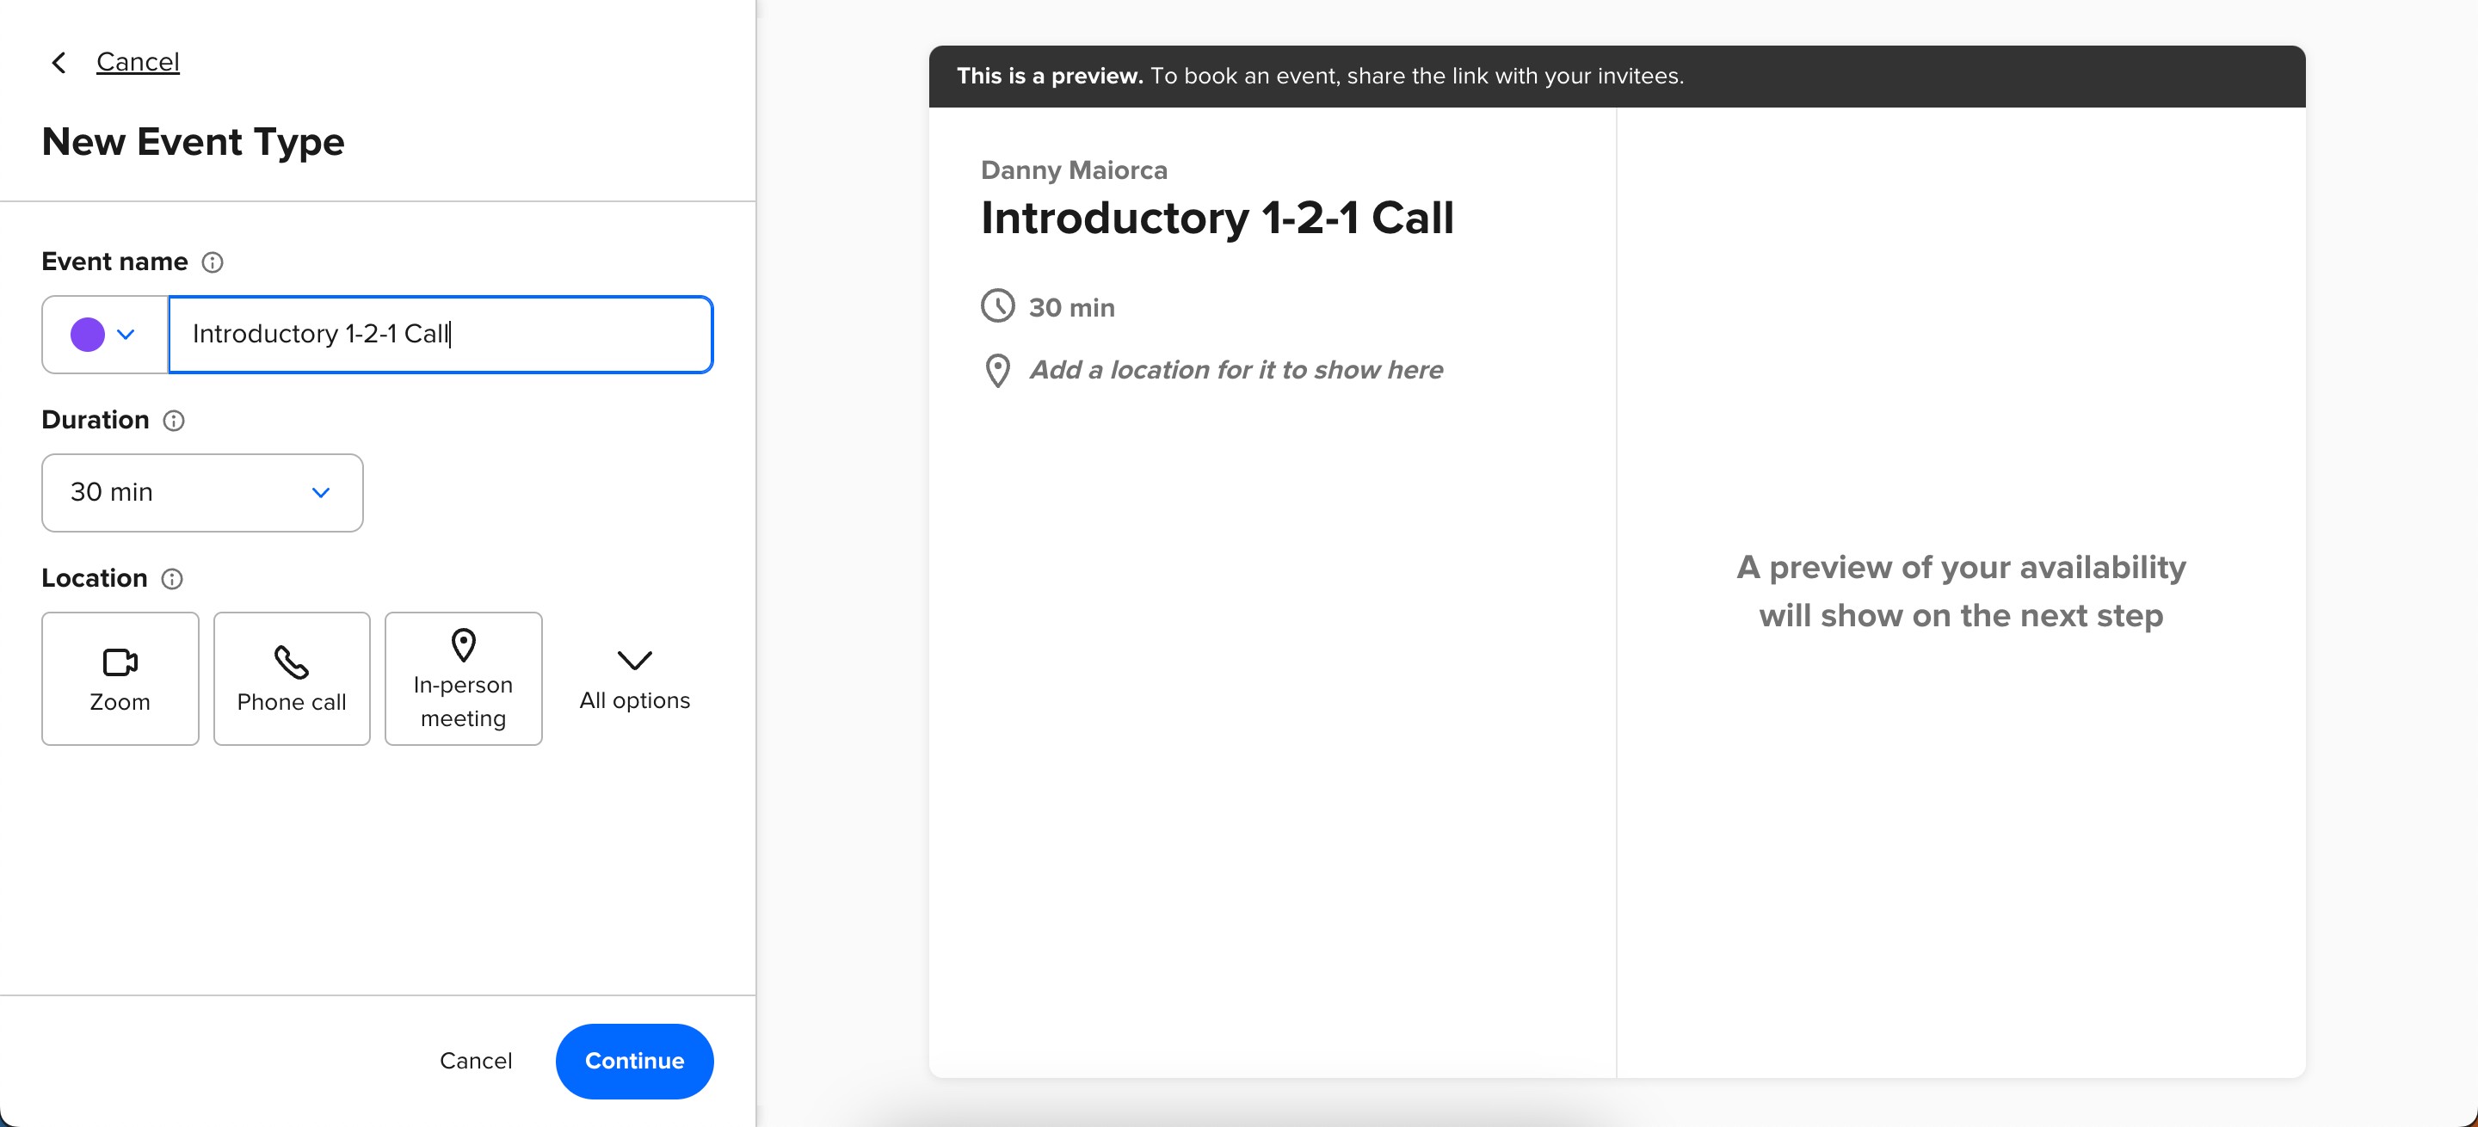Click the Cancel link at top

(138, 62)
